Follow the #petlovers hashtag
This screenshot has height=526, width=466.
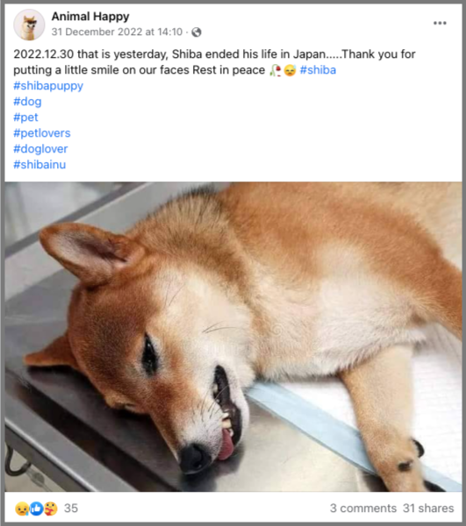[42, 133]
